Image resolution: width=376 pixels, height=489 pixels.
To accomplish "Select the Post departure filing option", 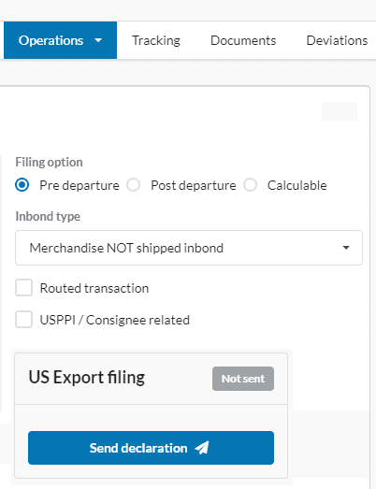I will [x=133, y=185].
